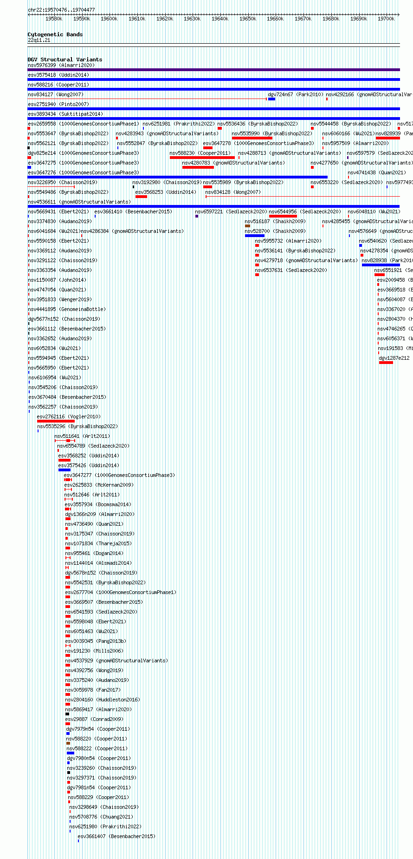
Task: Open the nsv588216 (Cooper2011) variant
Action: pos(58,85)
